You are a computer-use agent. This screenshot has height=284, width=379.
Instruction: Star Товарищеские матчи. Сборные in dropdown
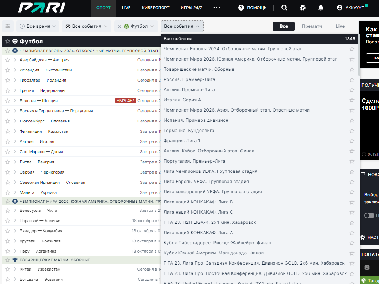point(352,69)
